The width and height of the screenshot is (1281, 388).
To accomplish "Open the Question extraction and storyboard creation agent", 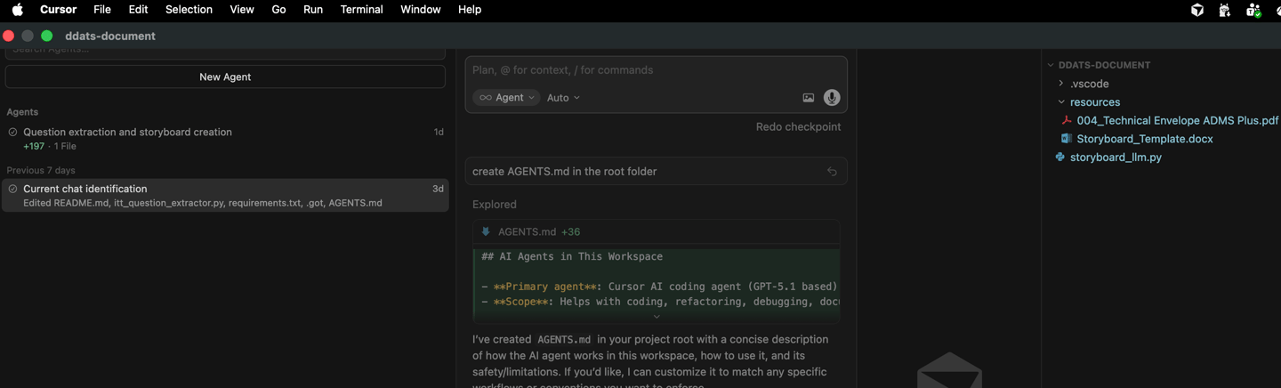I will pos(127,132).
